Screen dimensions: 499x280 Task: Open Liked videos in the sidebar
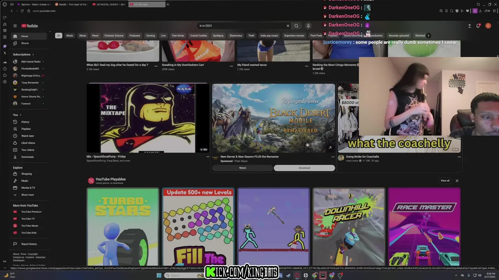(x=29, y=143)
